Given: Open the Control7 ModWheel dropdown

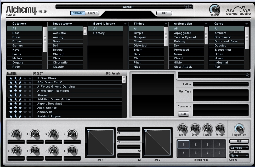Looking at the screenshot, I should point(239,148).
